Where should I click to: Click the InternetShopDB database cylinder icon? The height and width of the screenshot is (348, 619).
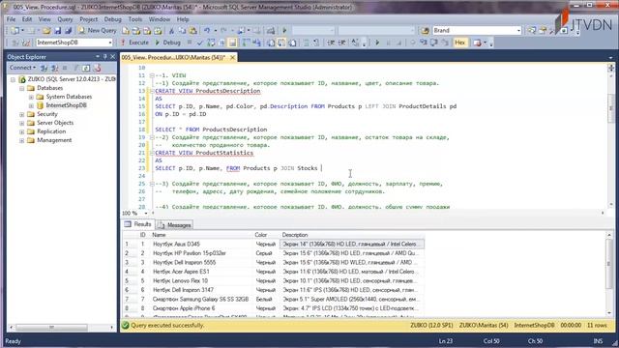pos(40,105)
